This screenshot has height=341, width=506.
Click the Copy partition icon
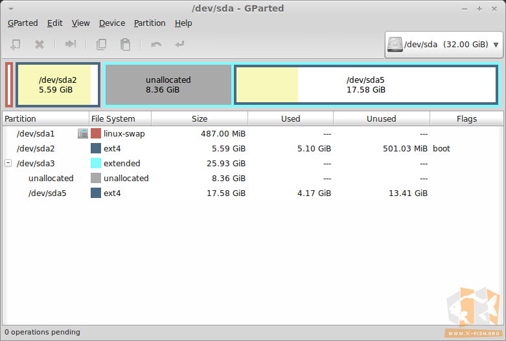tap(101, 44)
